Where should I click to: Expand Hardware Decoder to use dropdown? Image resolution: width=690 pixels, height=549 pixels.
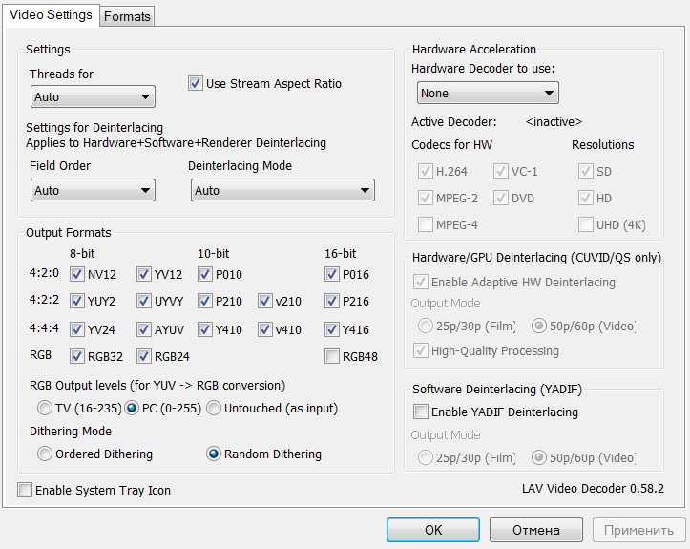click(488, 93)
